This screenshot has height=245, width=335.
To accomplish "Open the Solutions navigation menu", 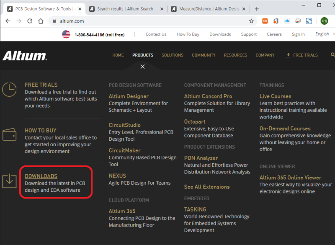I will pyautogui.click(x=172, y=55).
